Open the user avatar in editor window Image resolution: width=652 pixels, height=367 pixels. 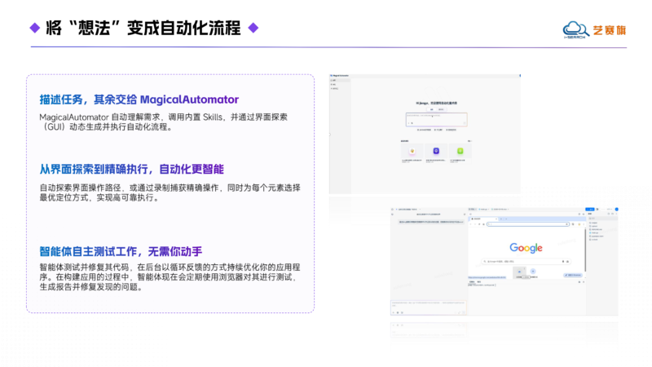tap(617, 210)
